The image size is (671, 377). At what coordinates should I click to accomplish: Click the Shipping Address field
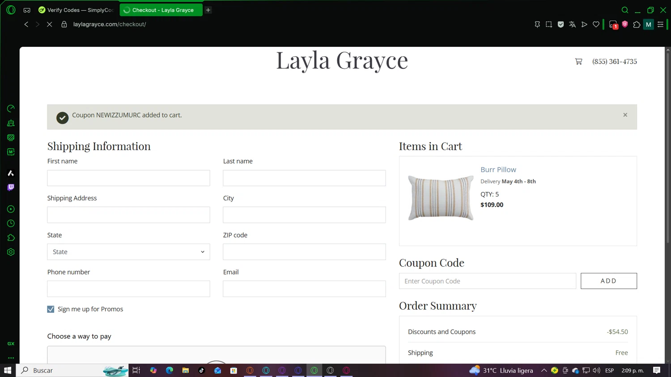point(128,215)
